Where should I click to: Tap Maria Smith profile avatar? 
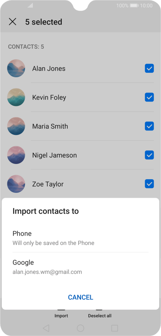16,126
